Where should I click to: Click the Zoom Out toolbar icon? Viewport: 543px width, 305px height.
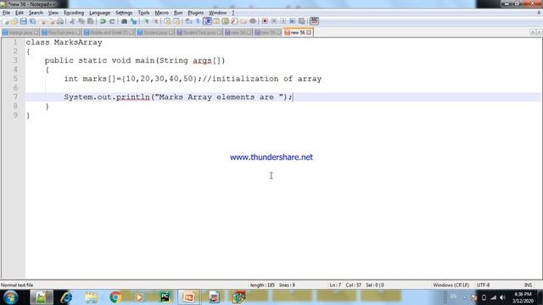click(x=155, y=21)
